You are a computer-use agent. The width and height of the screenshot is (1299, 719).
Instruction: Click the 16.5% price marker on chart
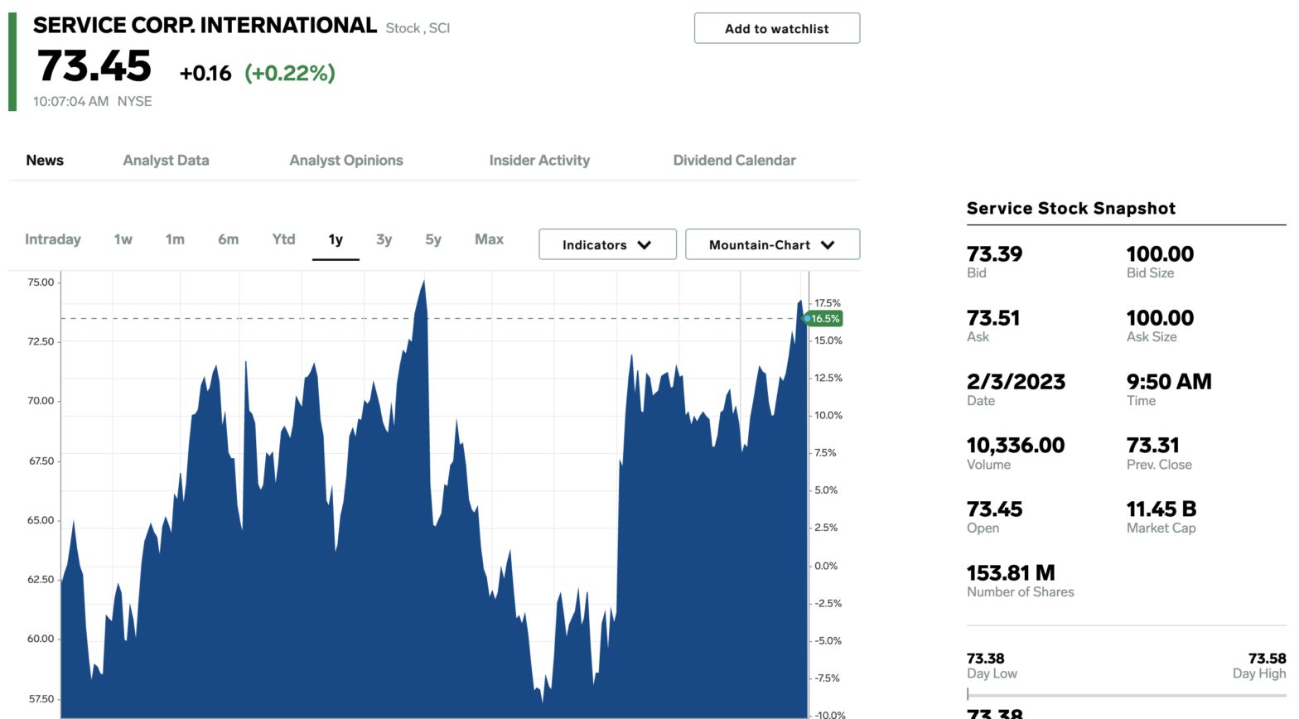823,318
